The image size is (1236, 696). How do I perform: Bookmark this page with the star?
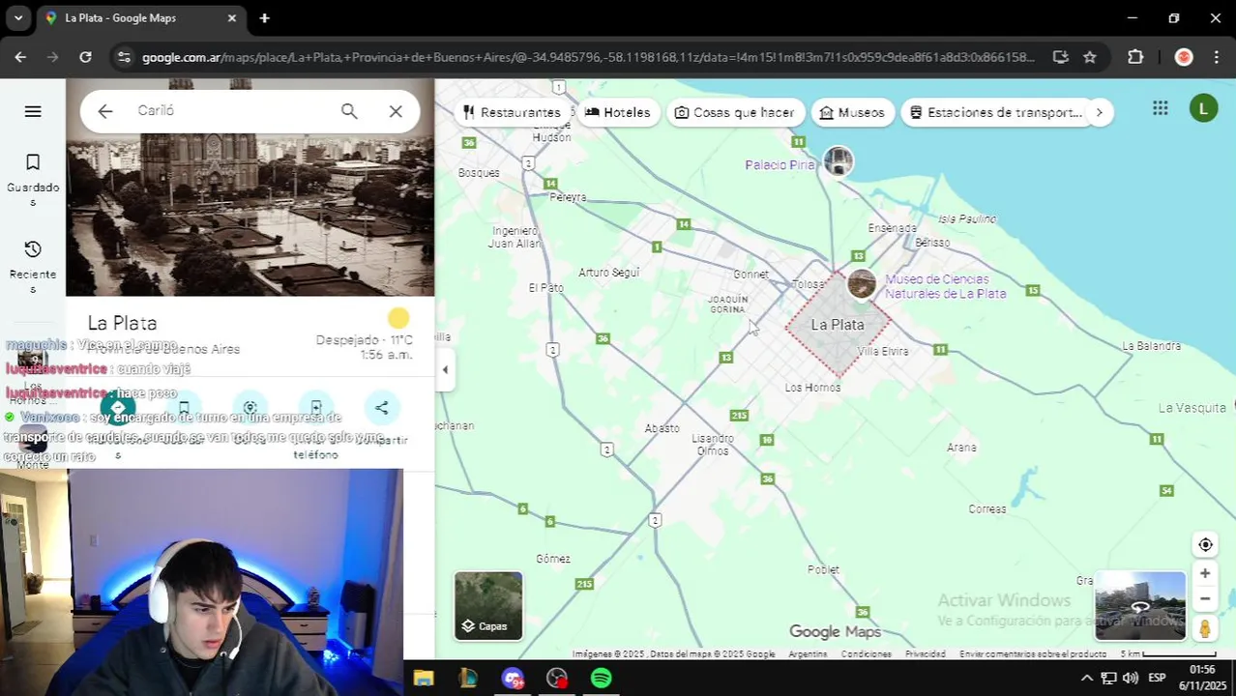tap(1090, 57)
